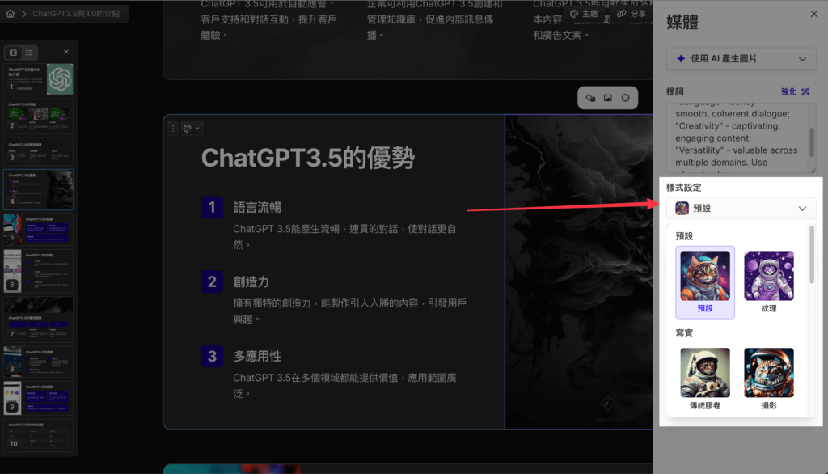Click the drag handle icon on the slide card
The height and width of the screenshot is (474, 828).
[172, 129]
